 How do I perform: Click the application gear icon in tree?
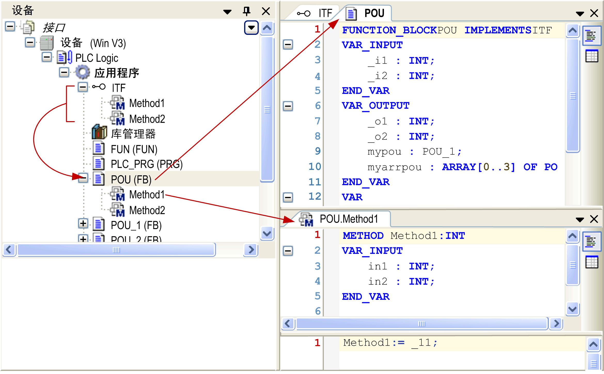[83, 73]
